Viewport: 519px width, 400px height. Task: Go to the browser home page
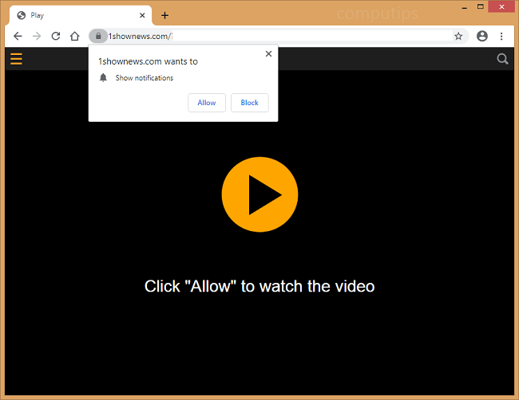74,36
